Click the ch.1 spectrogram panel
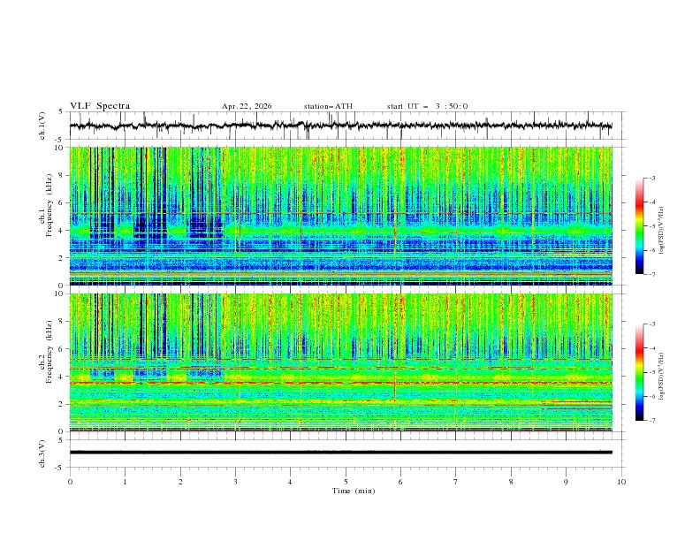 pyautogui.click(x=341, y=216)
